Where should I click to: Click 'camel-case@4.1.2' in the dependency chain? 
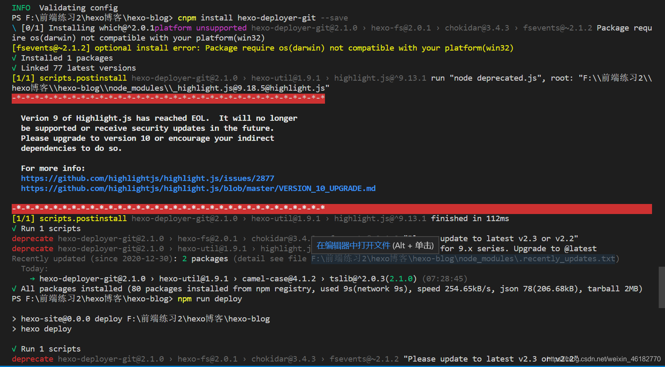[279, 279]
